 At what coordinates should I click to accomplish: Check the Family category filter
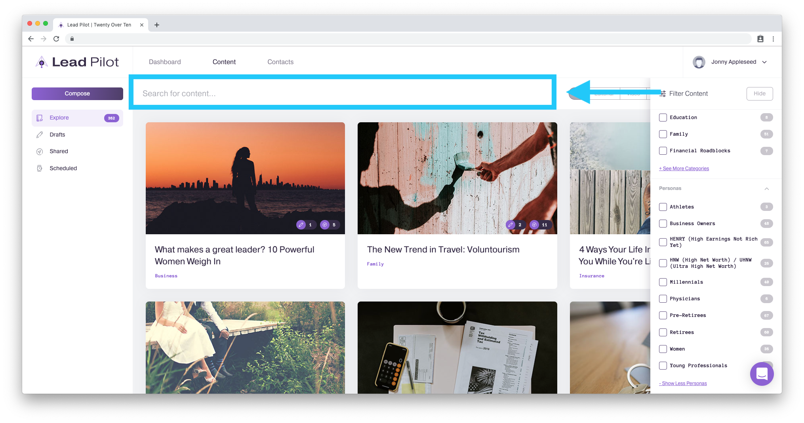[663, 134]
